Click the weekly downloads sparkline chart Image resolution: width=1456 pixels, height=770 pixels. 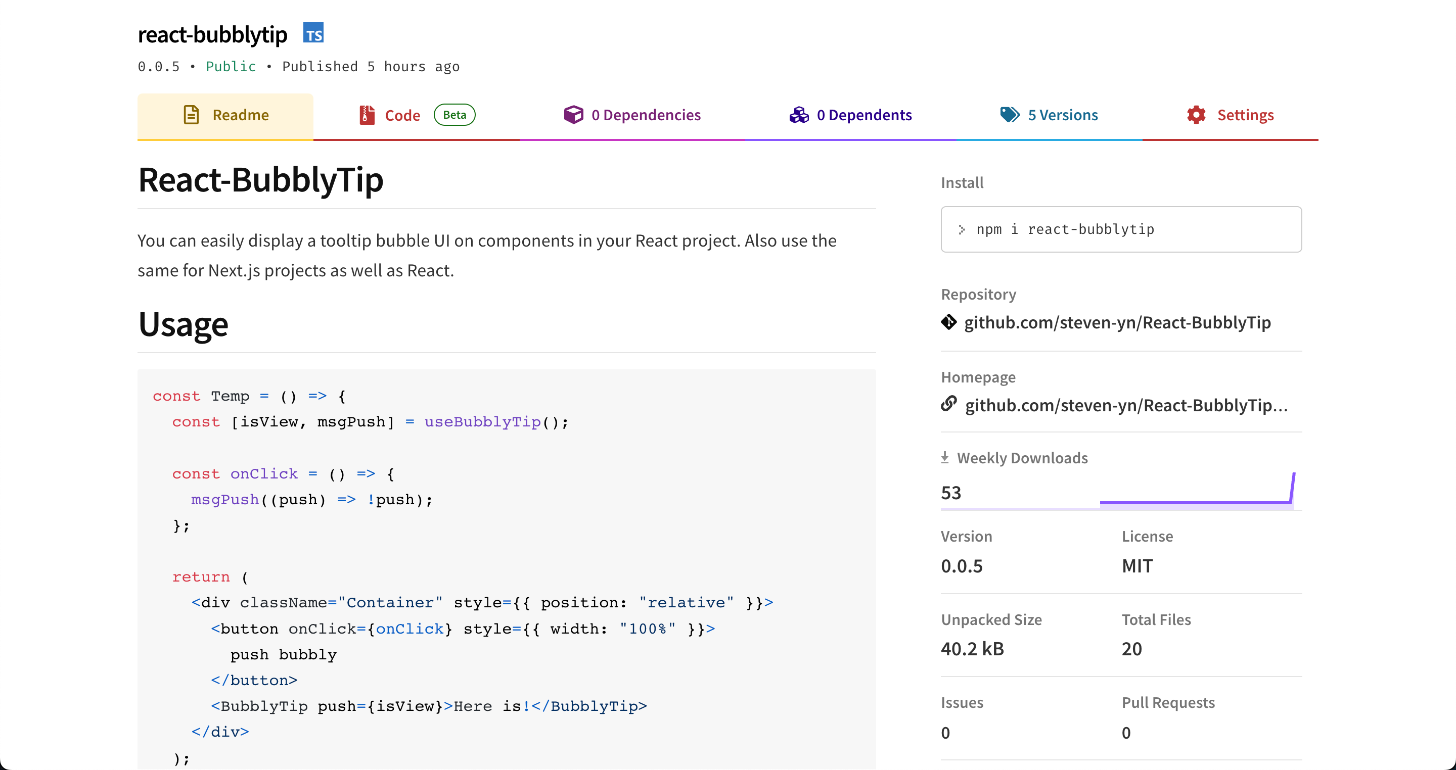point(1196,491)
